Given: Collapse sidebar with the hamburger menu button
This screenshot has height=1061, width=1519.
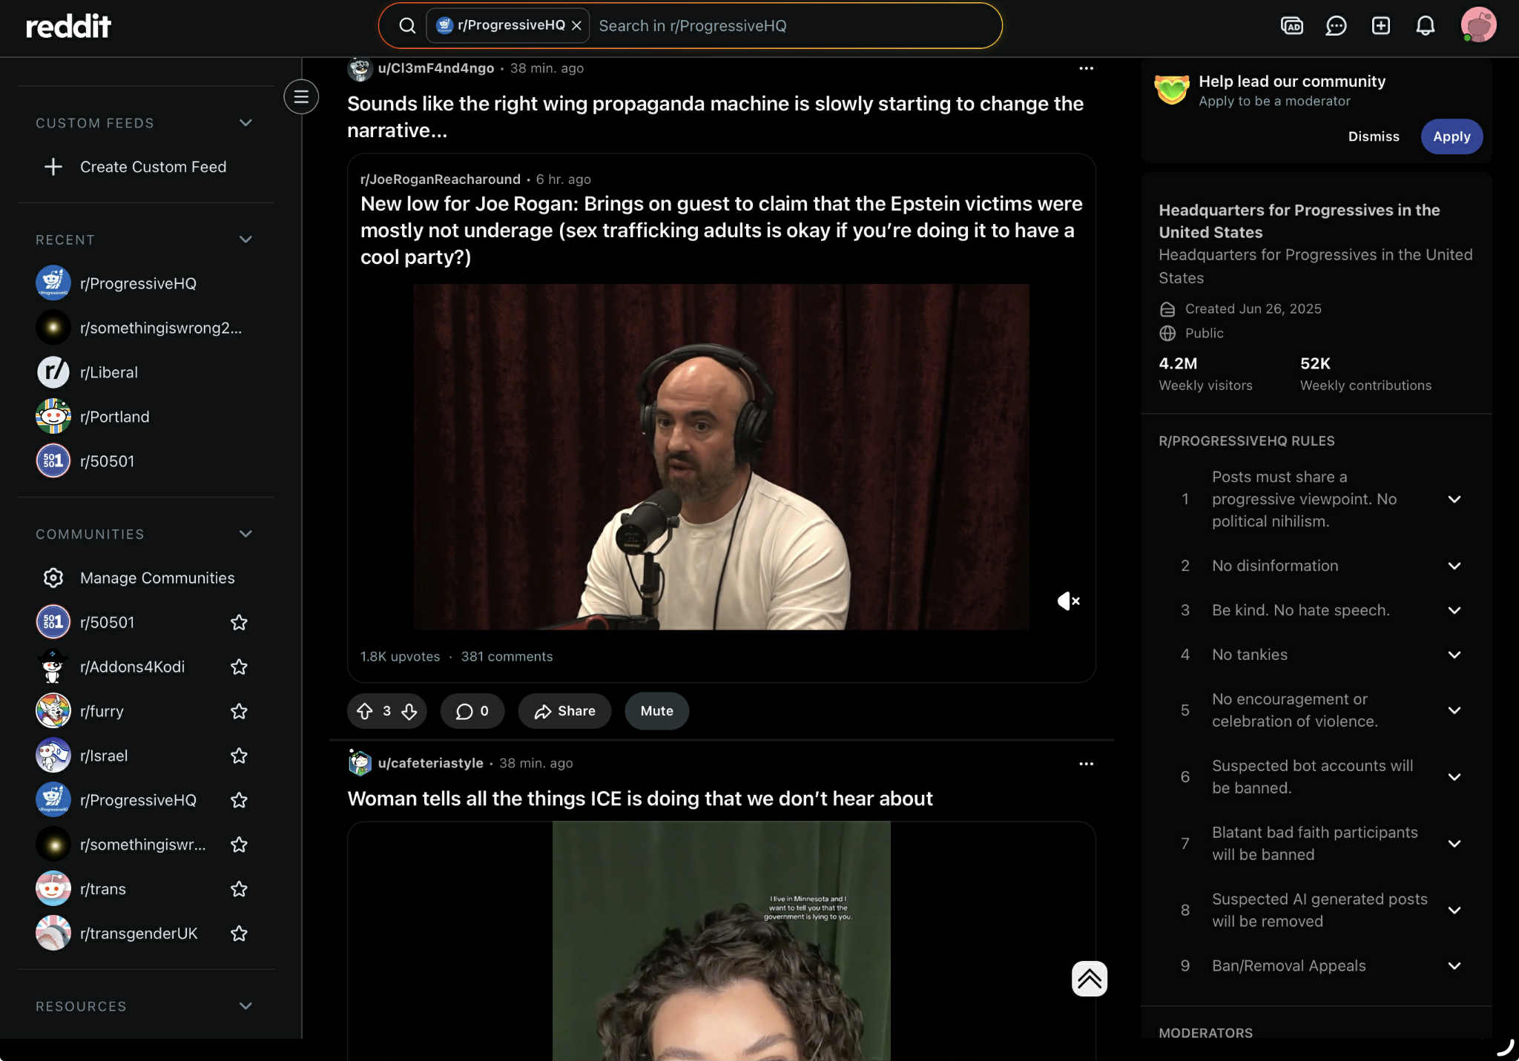Looking at the screenshot, I should tap(301, 96).
